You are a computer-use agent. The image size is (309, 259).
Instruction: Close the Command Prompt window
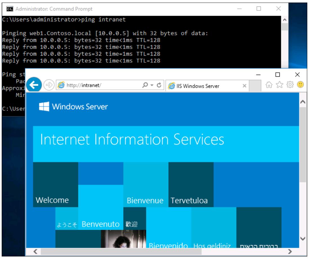[x=278, y=9]
